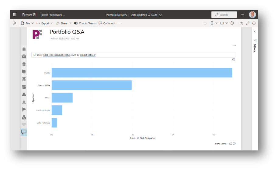This screenshot has height=170, width=278.
Task: Open the briefcase page in left navigation
Action: [x=24, y=57]
